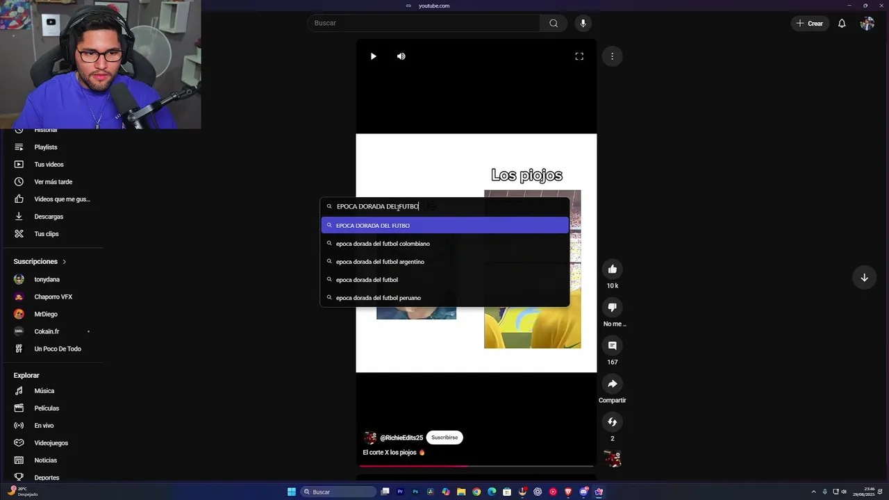Go to the next Short arrow
This screenshot has width=889, height=500.
coord(864,278)
